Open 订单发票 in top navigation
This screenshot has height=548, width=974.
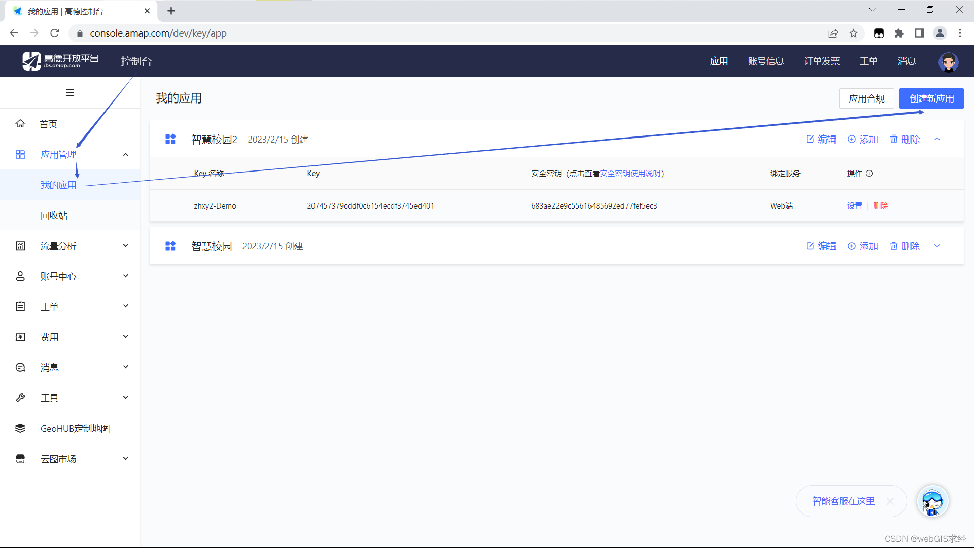click(821, 61)
